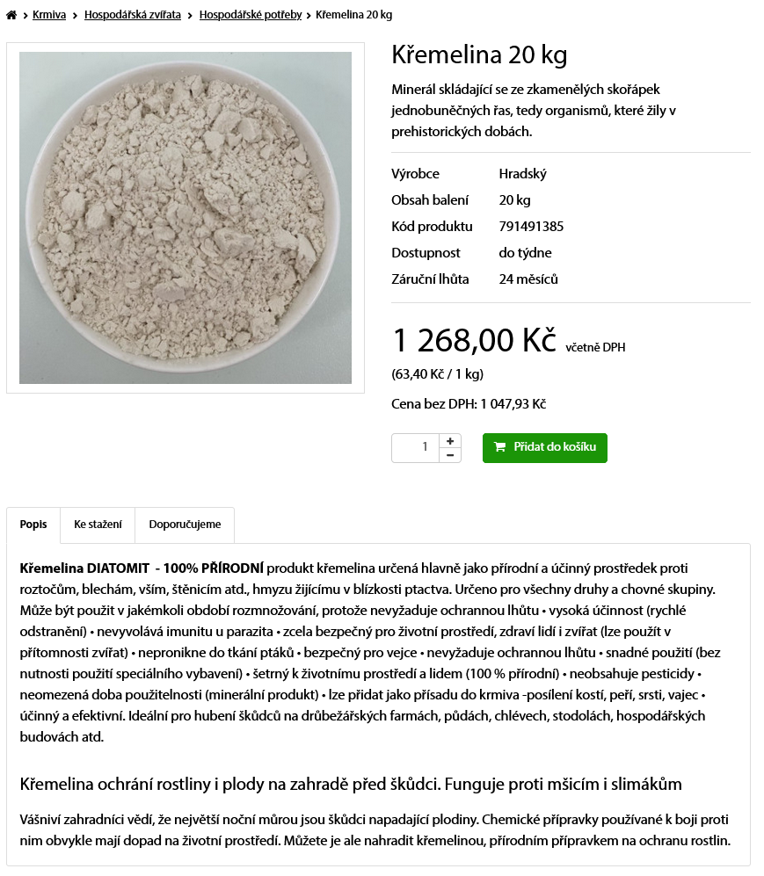This screenshot has height=876, width=764.
Task: Open the Hospodářské potřeby breadcrumb link
Action: coord(251,15)
